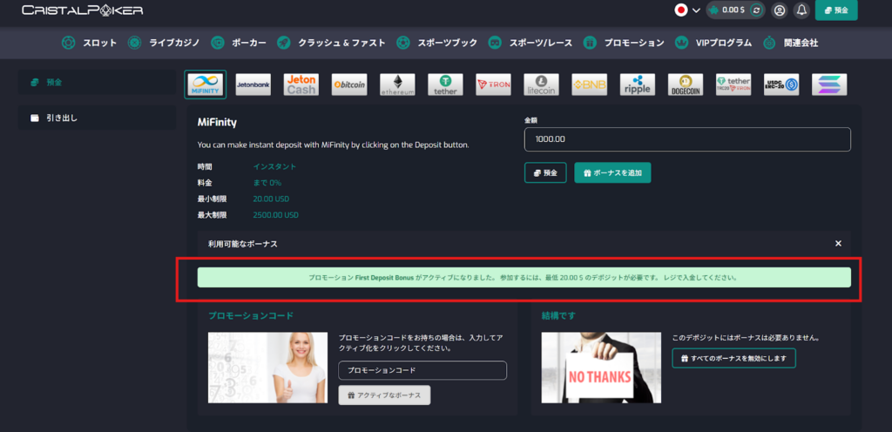Click the smiling woman promotion thumbnail
Screen dimensions: 892x432
268,368
